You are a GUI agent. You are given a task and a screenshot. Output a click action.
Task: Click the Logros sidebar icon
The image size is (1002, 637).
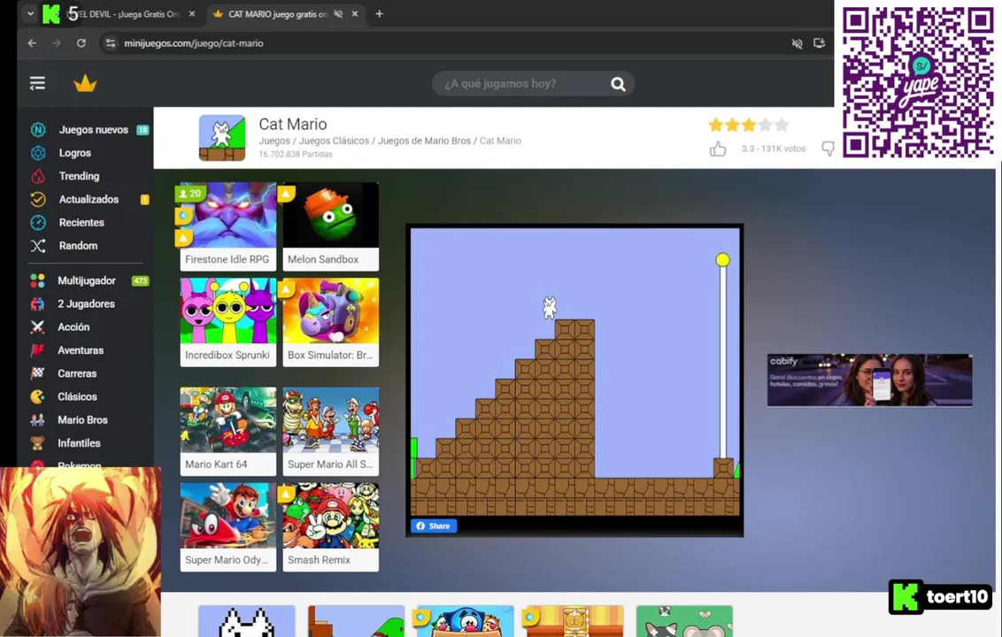pyautogui.click(x=38, y=153)
